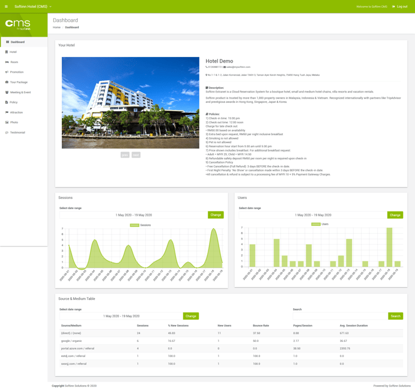Toggle the hamburger sidebar menu icon

coord(6,7)
